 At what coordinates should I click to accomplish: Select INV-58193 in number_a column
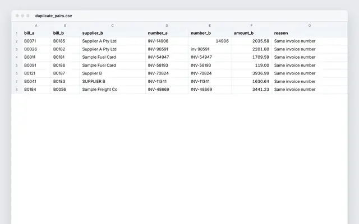pos(167,66)
